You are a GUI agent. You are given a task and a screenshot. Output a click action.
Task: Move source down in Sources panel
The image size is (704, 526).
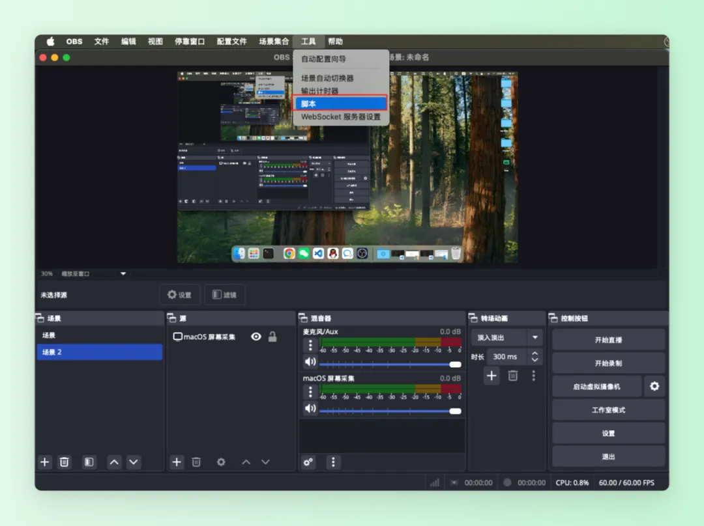tap(265, 462)
